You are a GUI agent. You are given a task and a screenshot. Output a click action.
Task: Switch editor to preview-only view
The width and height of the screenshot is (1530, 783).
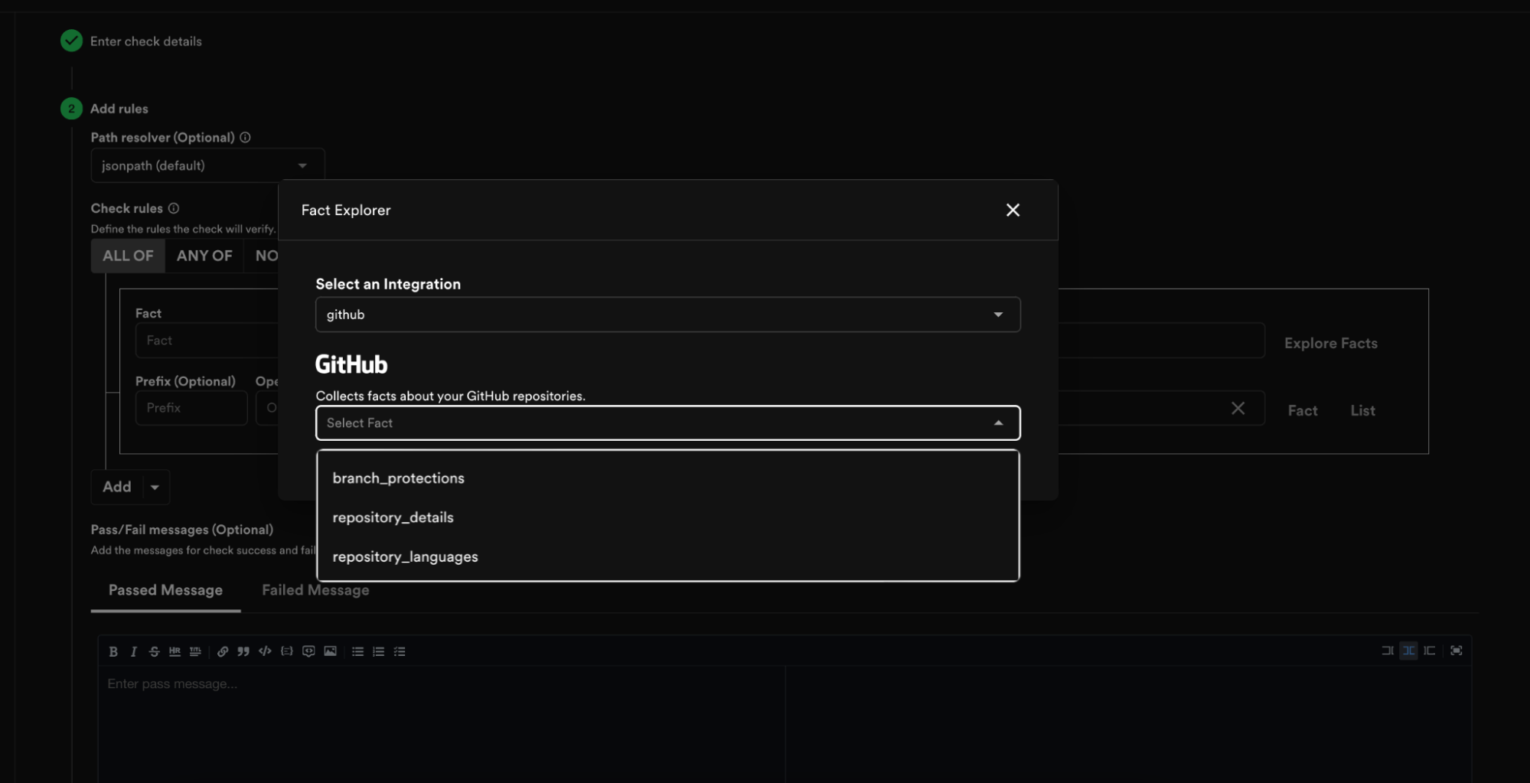(x=1431, y=651)
